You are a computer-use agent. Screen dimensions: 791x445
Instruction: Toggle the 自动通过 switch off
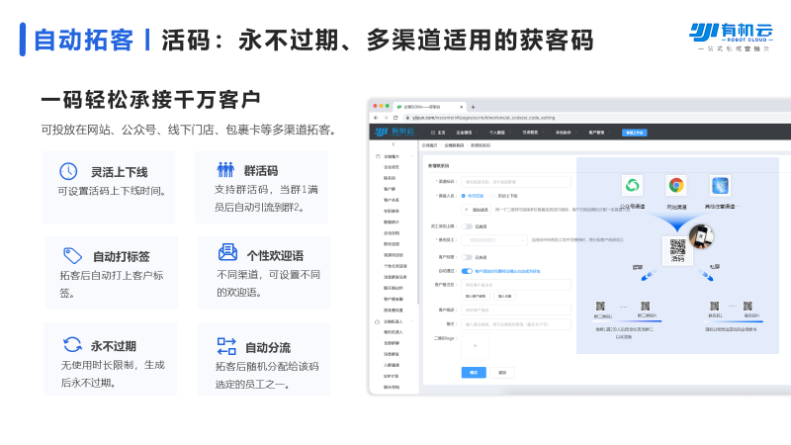tap(468, 270)
